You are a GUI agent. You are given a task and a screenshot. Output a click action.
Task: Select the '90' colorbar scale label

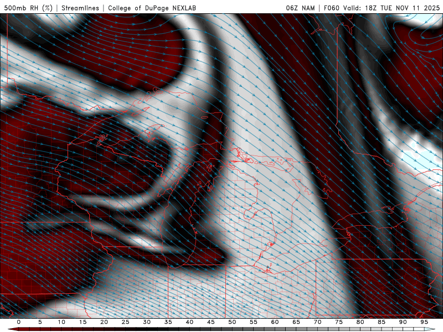(403, 322)
